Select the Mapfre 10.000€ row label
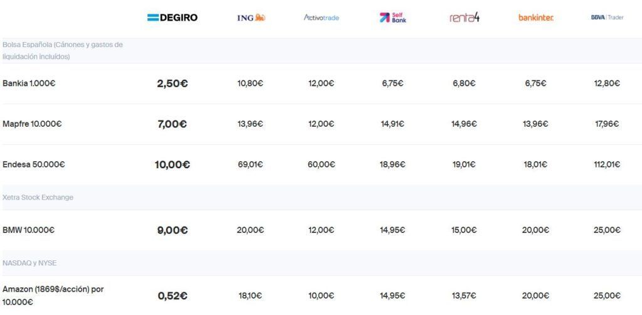Image resolution: width=642 pixels, height=315 pixels. [x=32, y=124]
